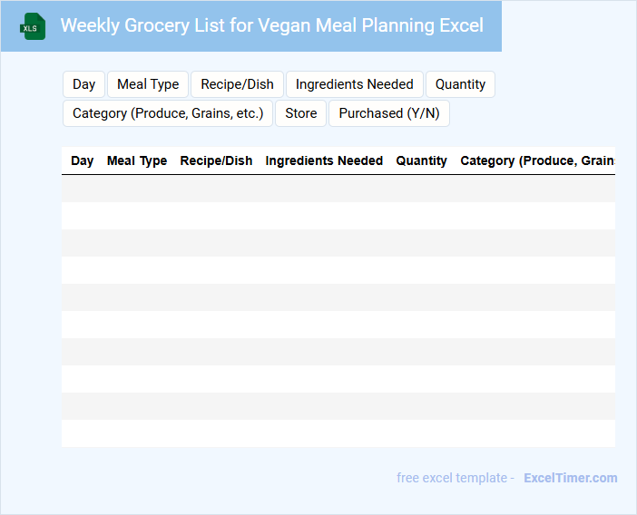
Task: Click the Recipe/Dish tag button
Action: 238,84
